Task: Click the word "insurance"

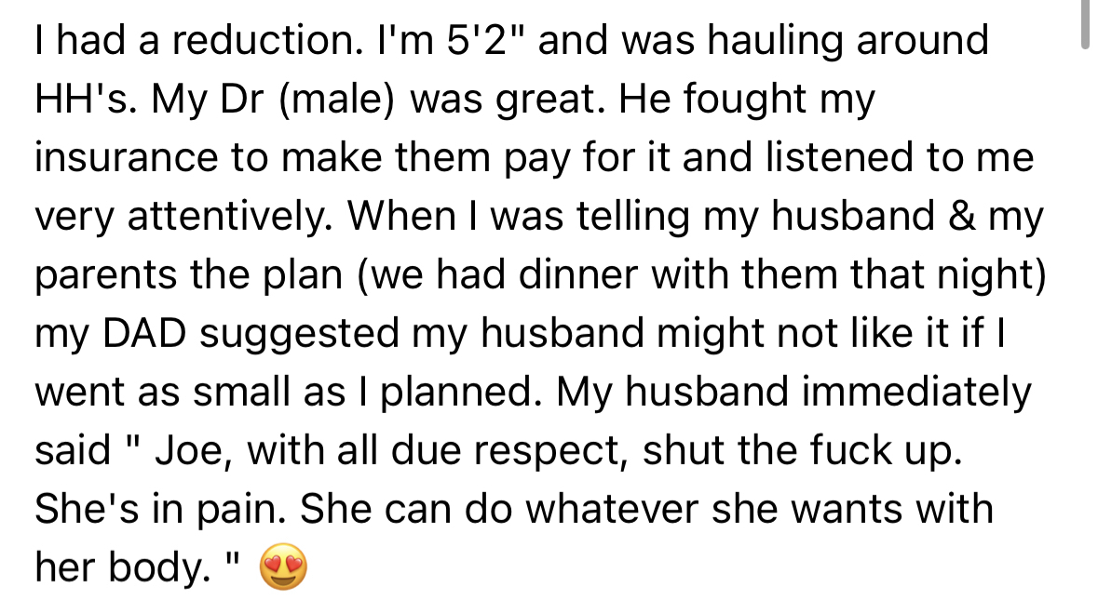Action: [x=129, y=158]
